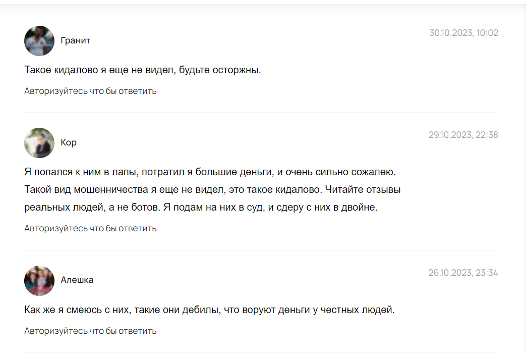Select the Алешка username
Viewport: 526px width, 353px height.
click(77, 280)
